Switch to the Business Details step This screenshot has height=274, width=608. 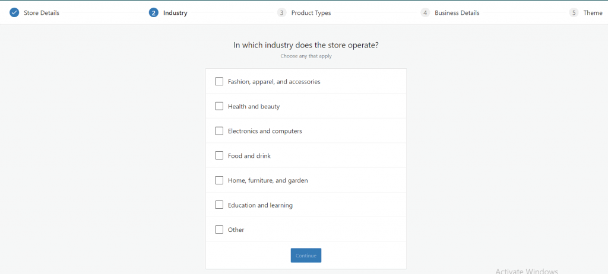pyautogui.click(x=457, y=12)
